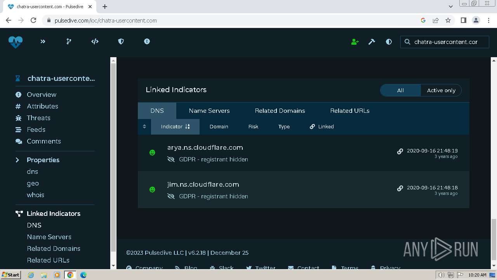Open Internet Explorer from the taskbar
The width and height of the screenshot is (497, 280).
(x=31, y=275)
